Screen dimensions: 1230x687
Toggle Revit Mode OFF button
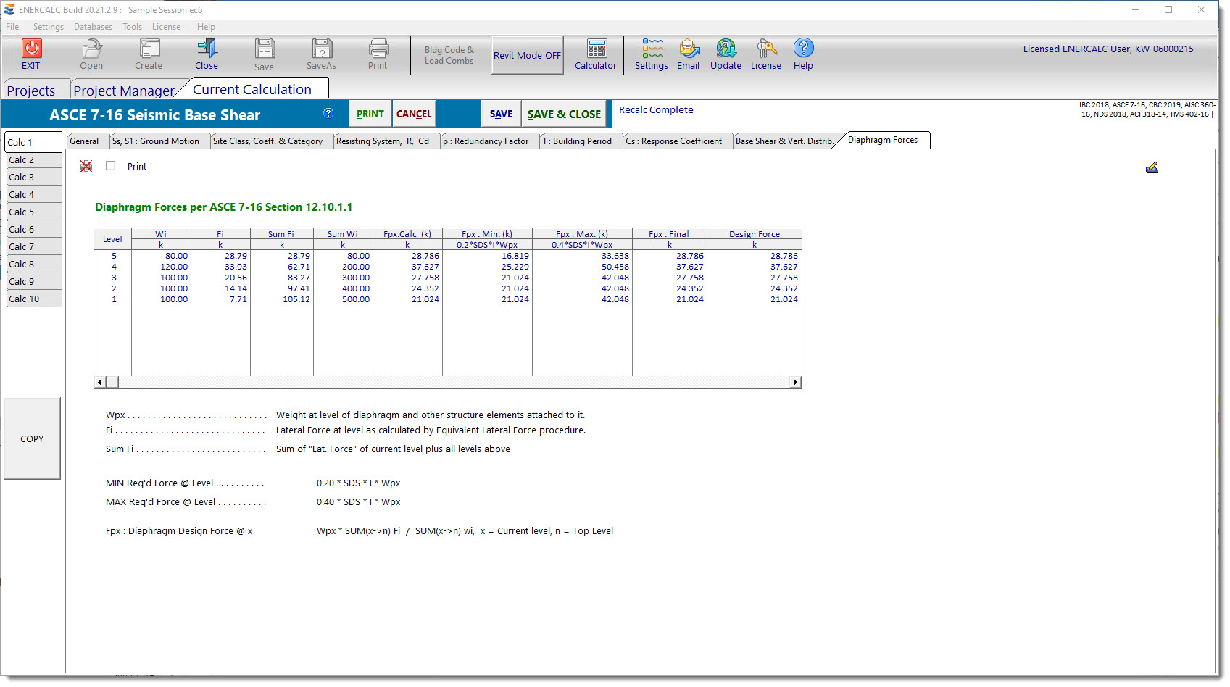click(527, 55)
